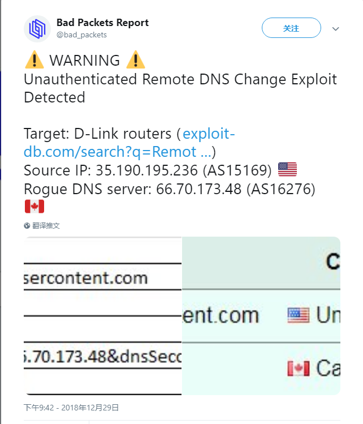Click the warning emoji before WARNING
The width and height of the screenshot is (363, 424).
tap(34, 60)
